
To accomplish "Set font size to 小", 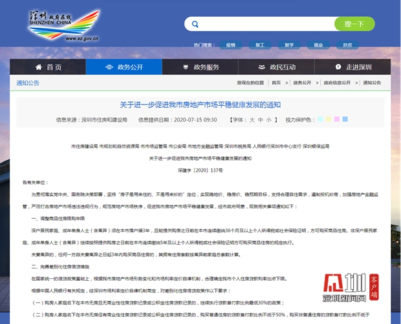I will (x=268, y=119).
